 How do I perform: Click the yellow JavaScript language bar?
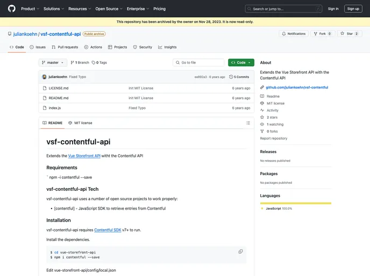pyautogui.click(x=296, y=203)
